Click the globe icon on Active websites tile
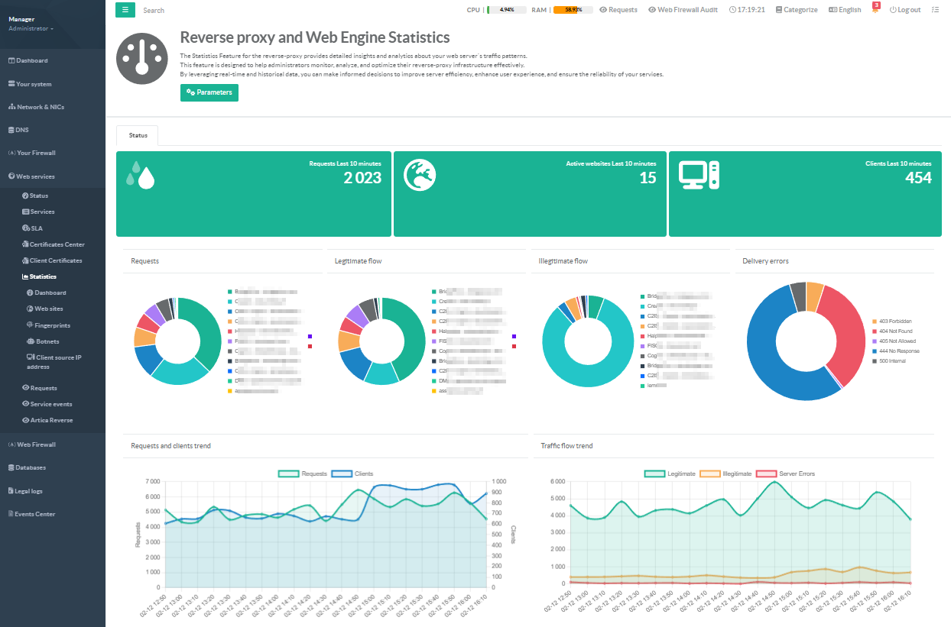 420,175
